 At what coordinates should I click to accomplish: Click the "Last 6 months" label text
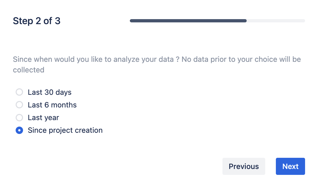[52, 105]
